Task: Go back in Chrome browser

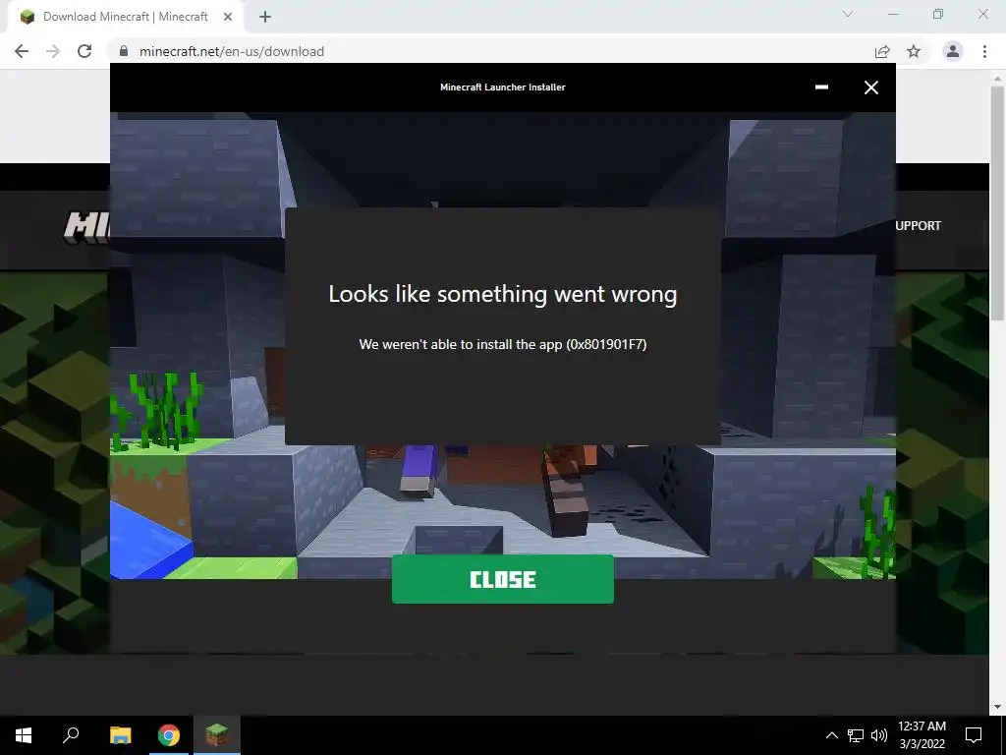Action: [22, 51]
